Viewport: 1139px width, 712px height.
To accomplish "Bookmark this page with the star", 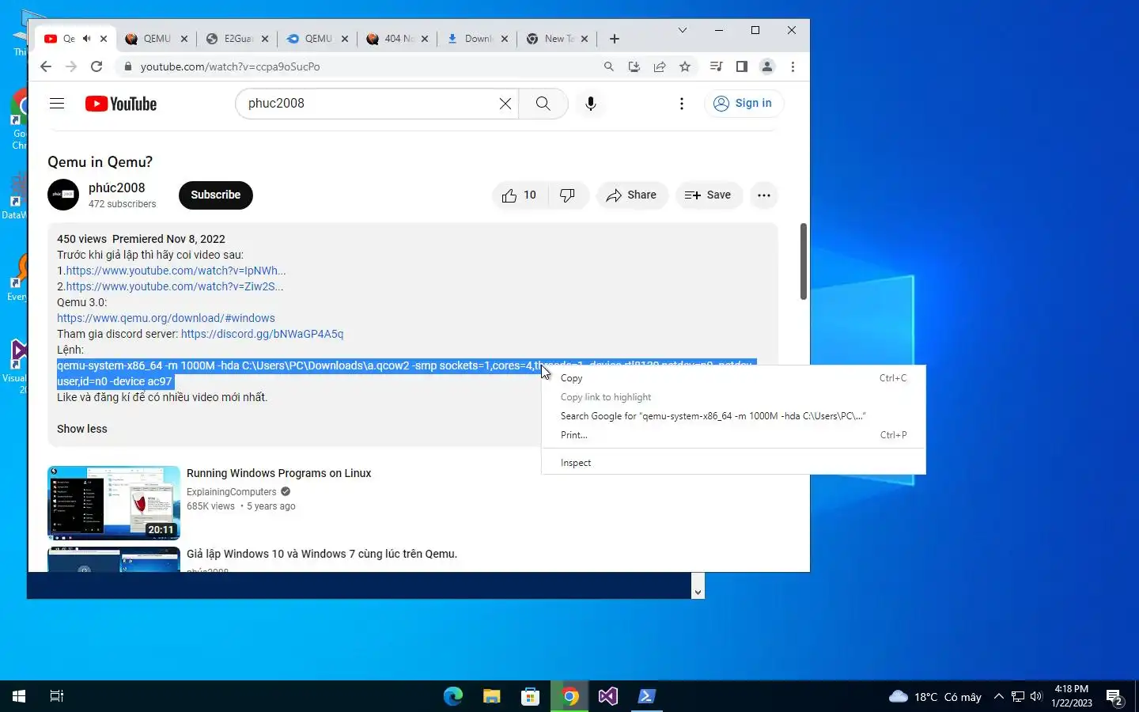I will click(x=685, y=66).
